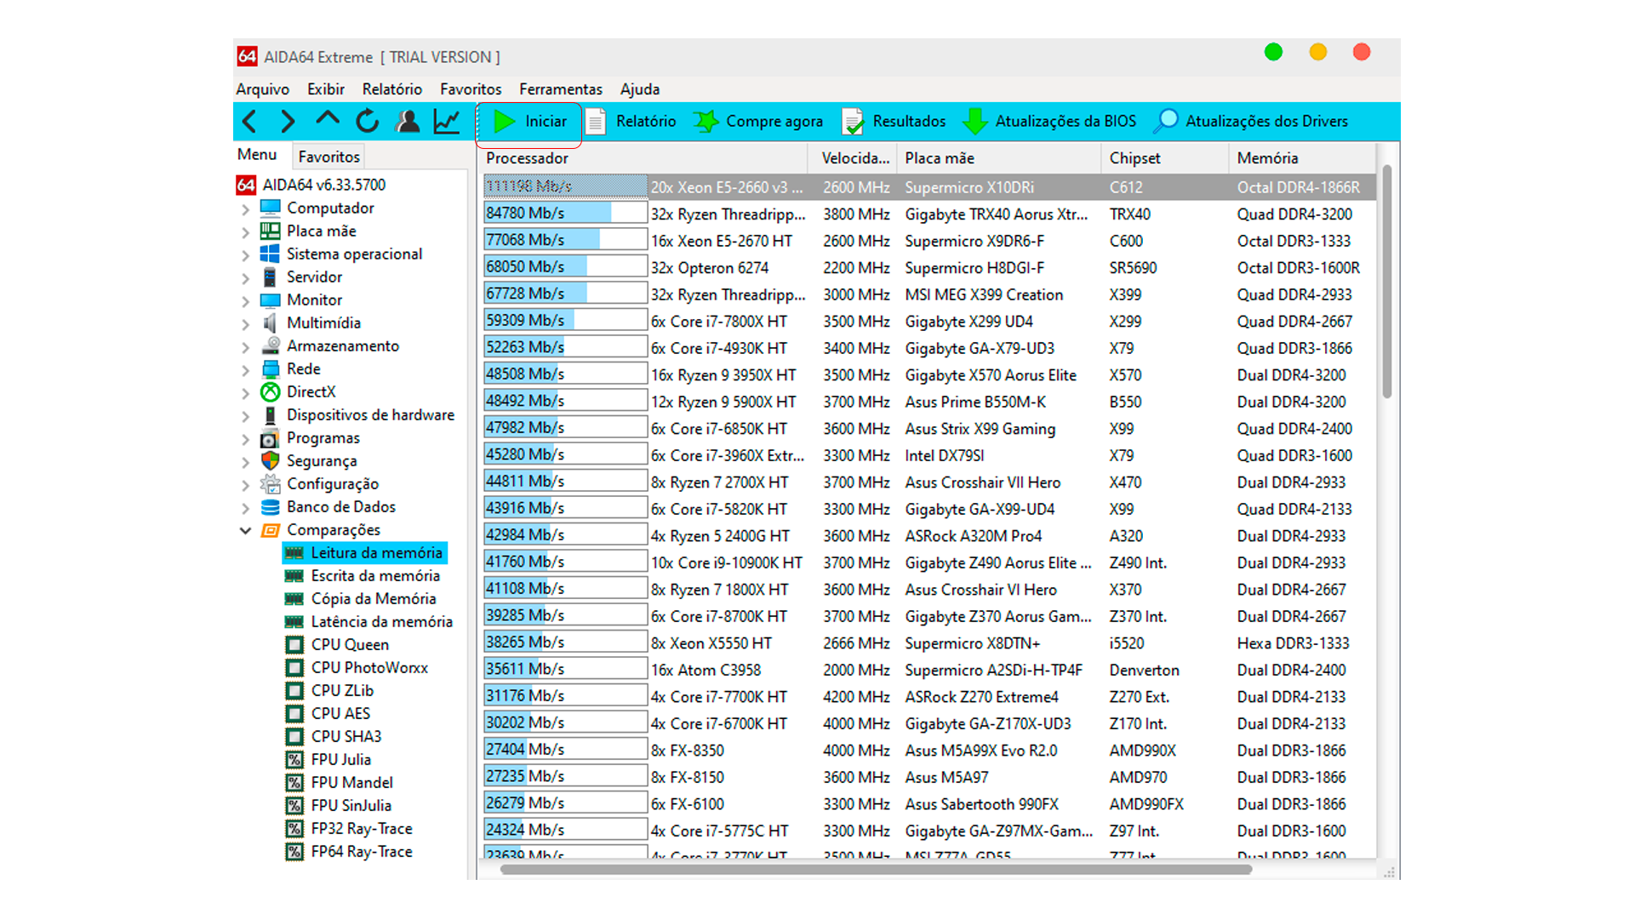Expand the Servidor tree node
1634x919 pixels.
click(245, 278)
